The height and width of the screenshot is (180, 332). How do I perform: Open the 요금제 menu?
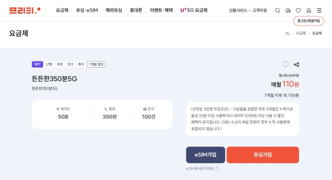tap(62, 10)
